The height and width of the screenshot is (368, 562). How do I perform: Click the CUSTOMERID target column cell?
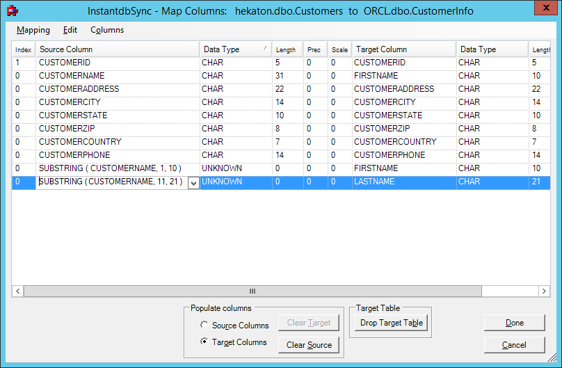click(404, 63)
